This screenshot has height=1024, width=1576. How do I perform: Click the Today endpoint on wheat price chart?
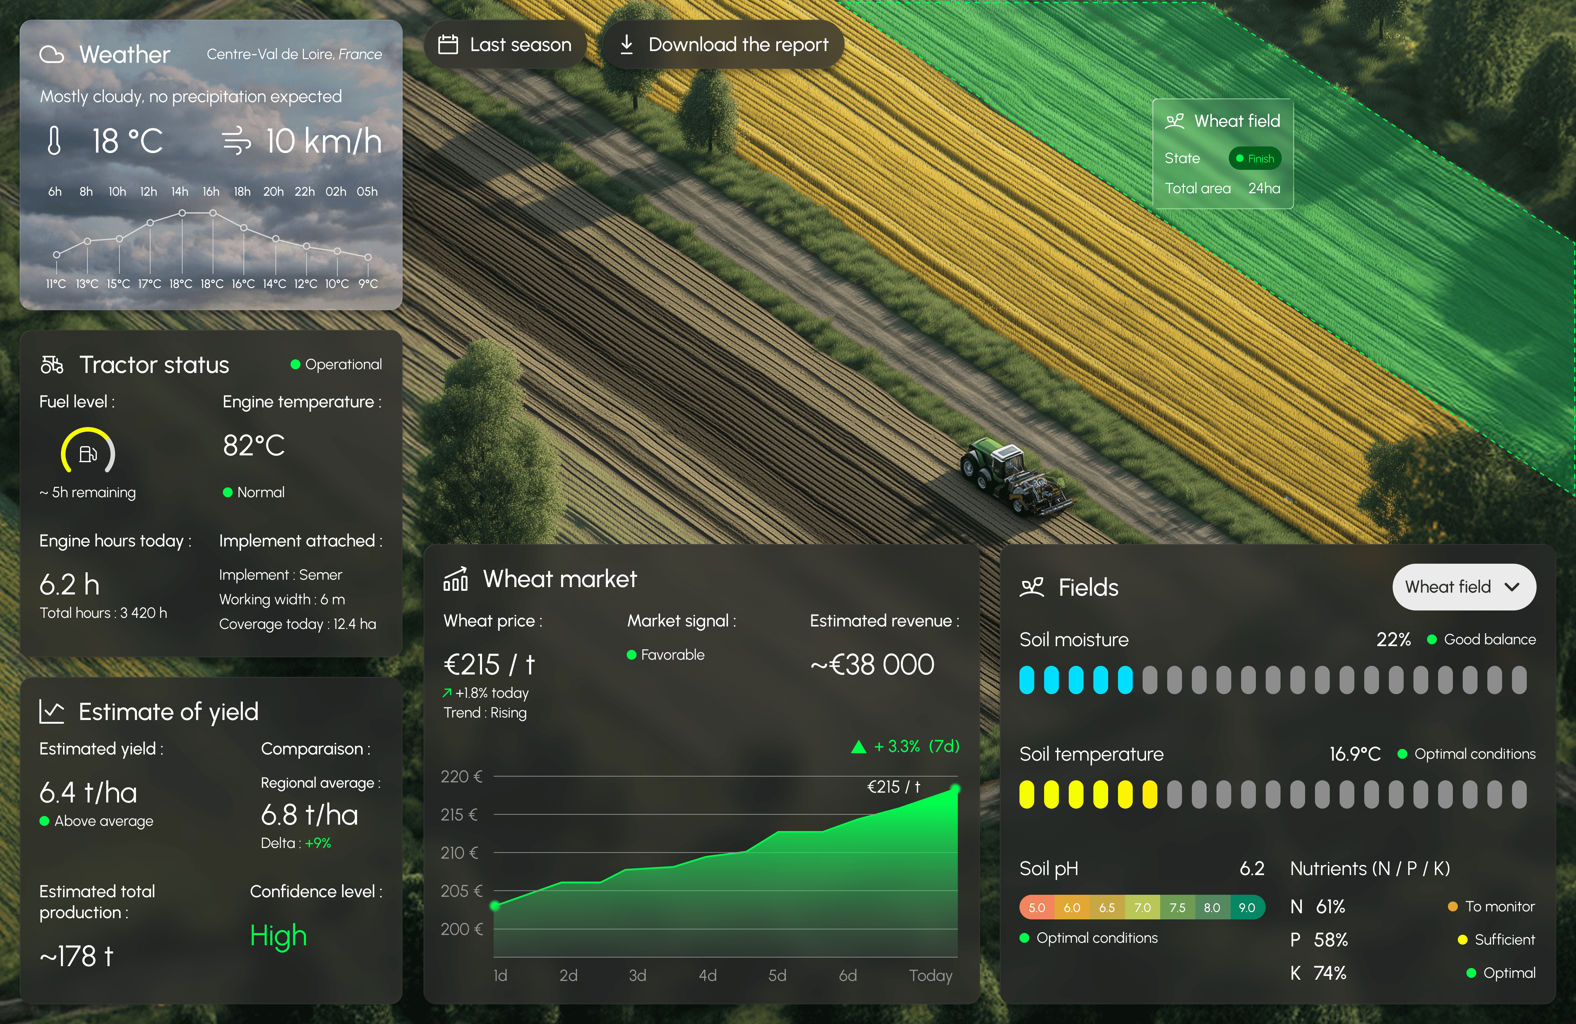pyautogui.click(x=955, y=788)
